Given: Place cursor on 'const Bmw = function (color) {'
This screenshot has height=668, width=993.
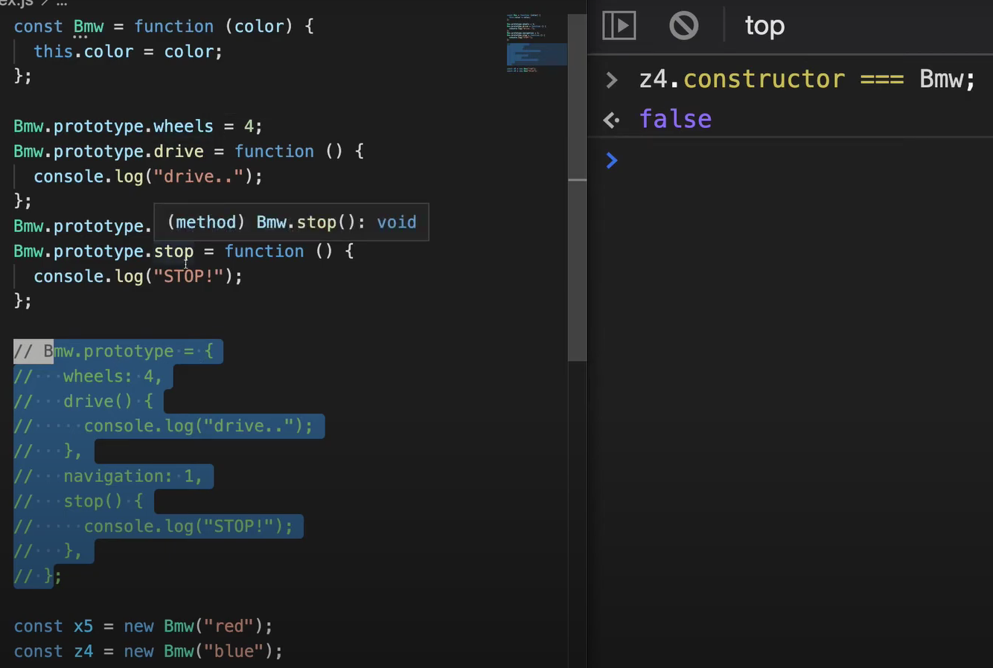Looking at the screenshot, I should click(164, 27).
